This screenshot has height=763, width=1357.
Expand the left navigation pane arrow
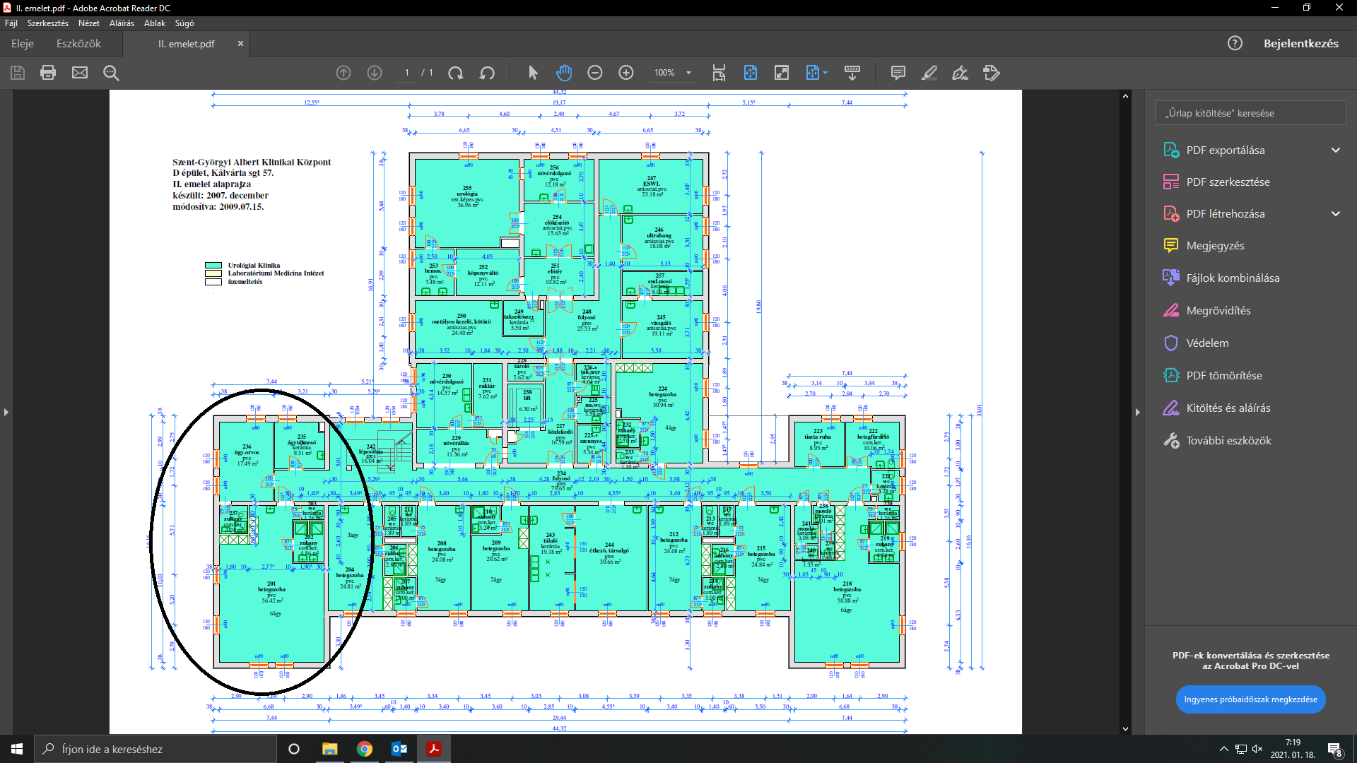pos(6,412)
